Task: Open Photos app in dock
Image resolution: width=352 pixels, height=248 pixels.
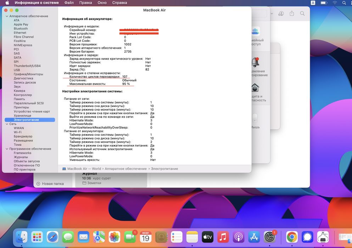Action: click(114, 237)
